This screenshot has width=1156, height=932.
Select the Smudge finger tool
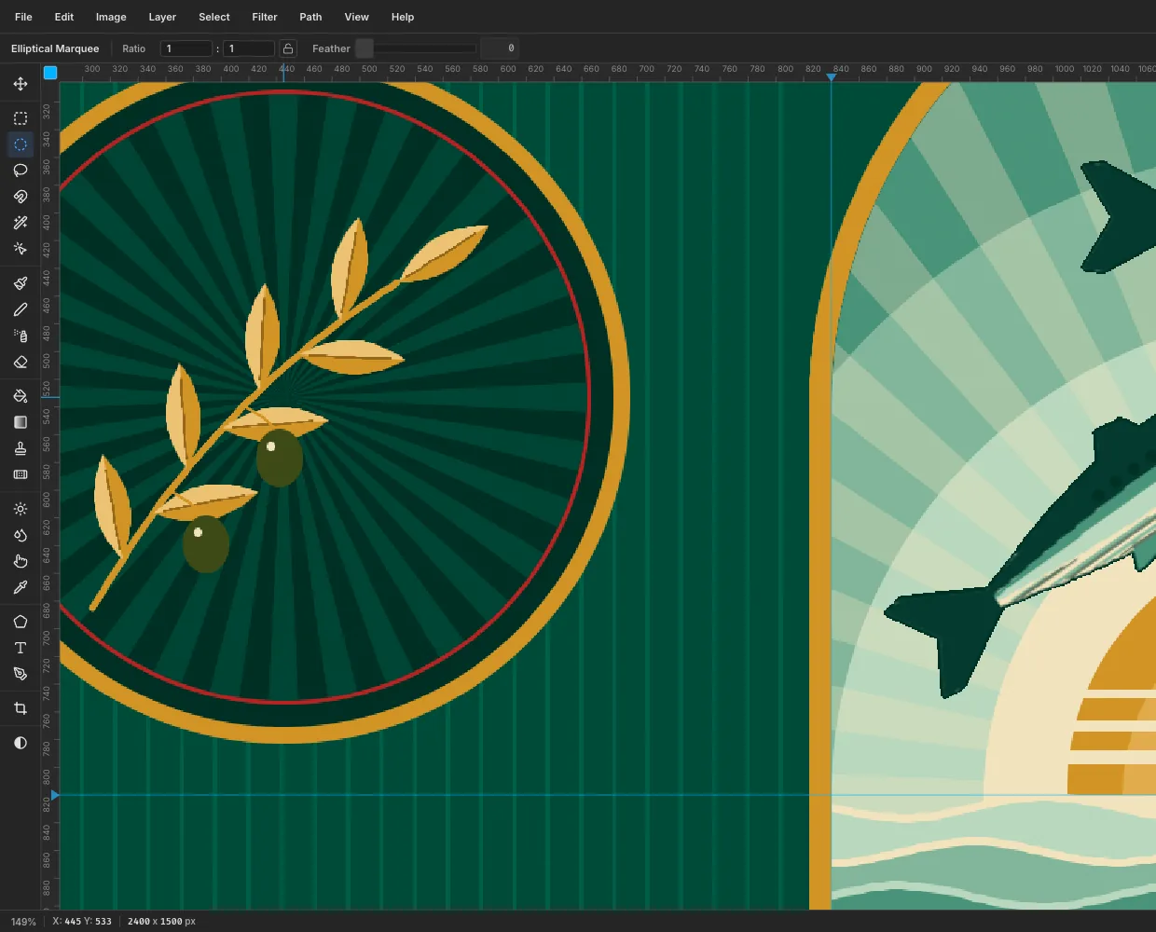click(x=21, y=561)
